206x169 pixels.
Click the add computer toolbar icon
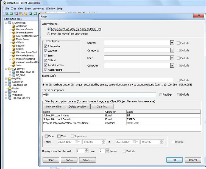[11, 14]
